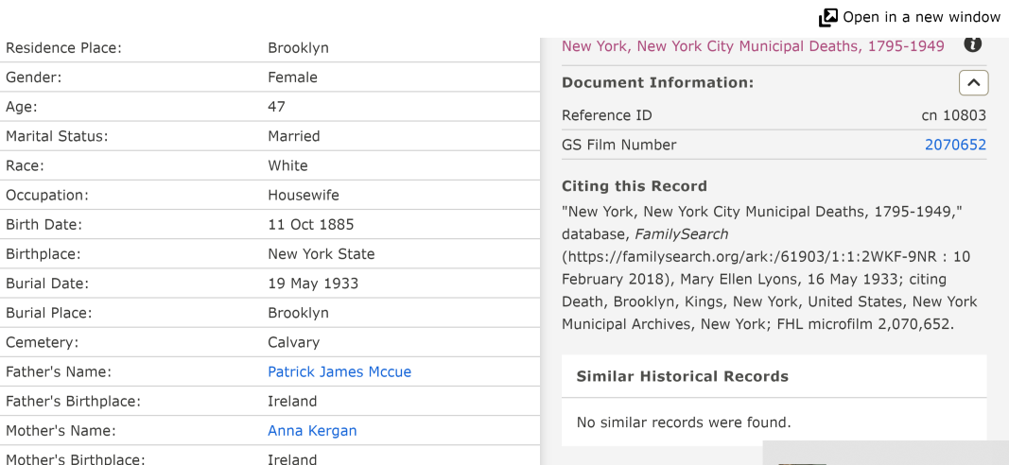Click the Occupation value Housewife

click(304, 196)
